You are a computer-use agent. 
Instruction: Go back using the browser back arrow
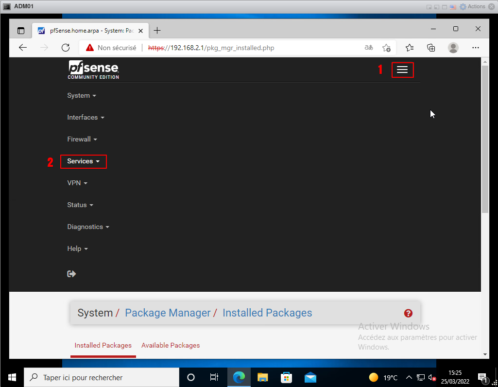point(23,48)
